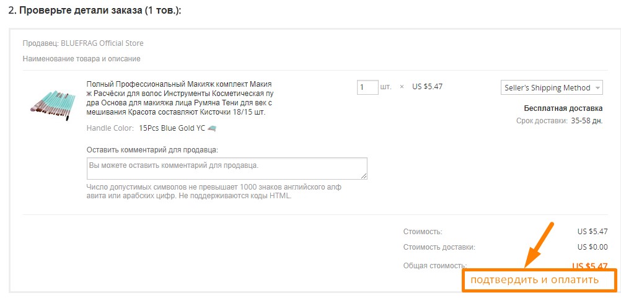Click the "US $0.00" shipping cost value
Viewport: 621px width, 298px height.
point(592,247)
